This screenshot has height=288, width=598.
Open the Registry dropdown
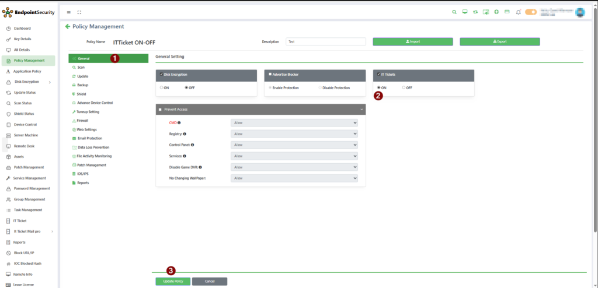294,134
